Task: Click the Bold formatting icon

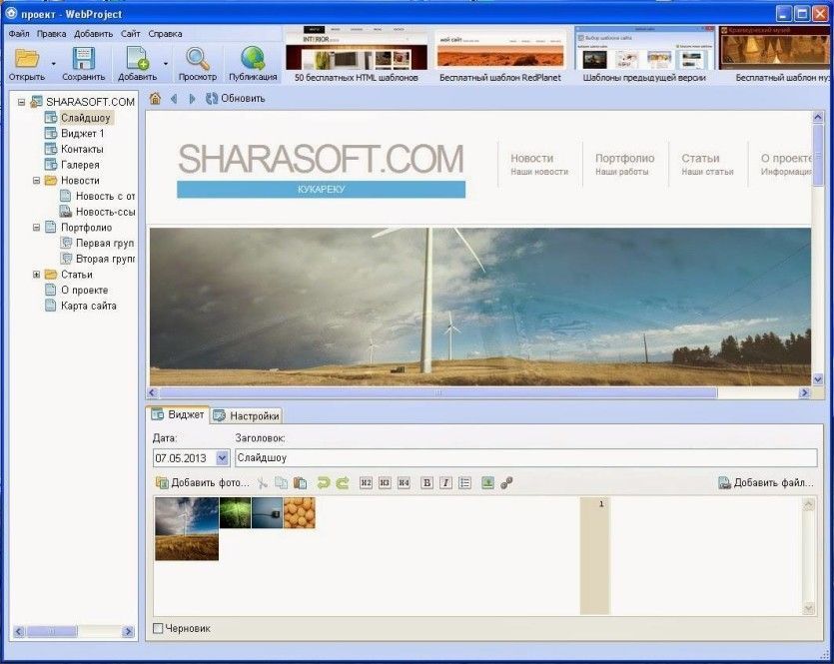Action: click(426, 483)
